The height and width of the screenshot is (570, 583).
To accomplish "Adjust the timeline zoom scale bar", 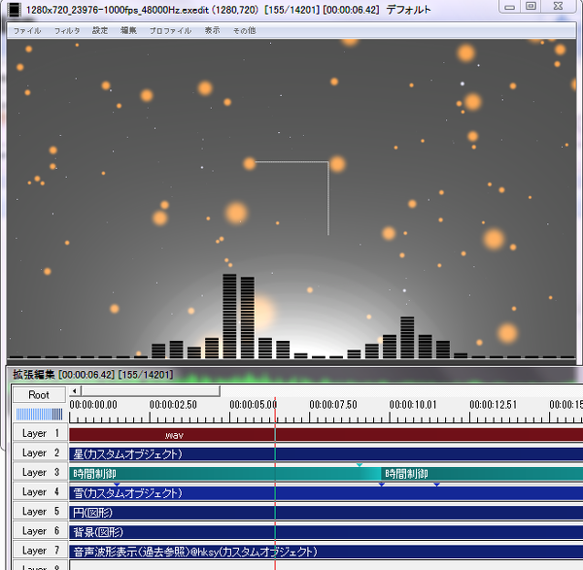I will [x=39, y=414].
